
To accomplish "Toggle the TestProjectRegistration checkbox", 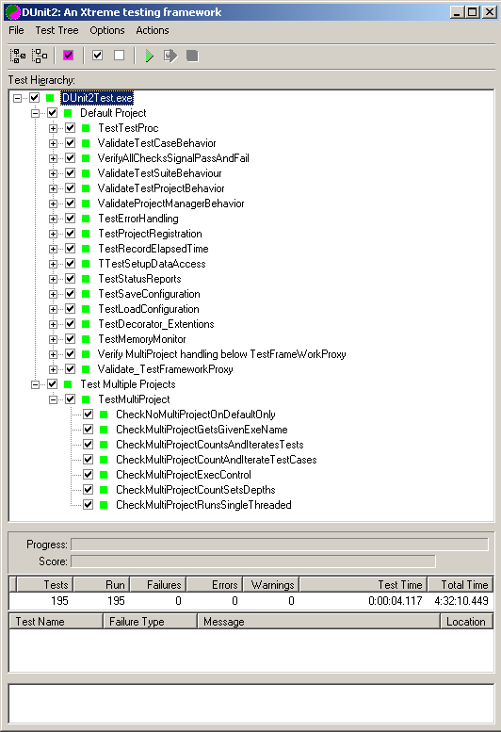I will pyautogui.click(x=70, y=234).
